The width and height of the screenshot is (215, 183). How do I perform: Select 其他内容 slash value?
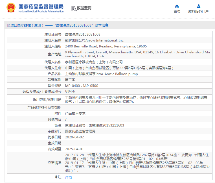(x=66, y=119)
